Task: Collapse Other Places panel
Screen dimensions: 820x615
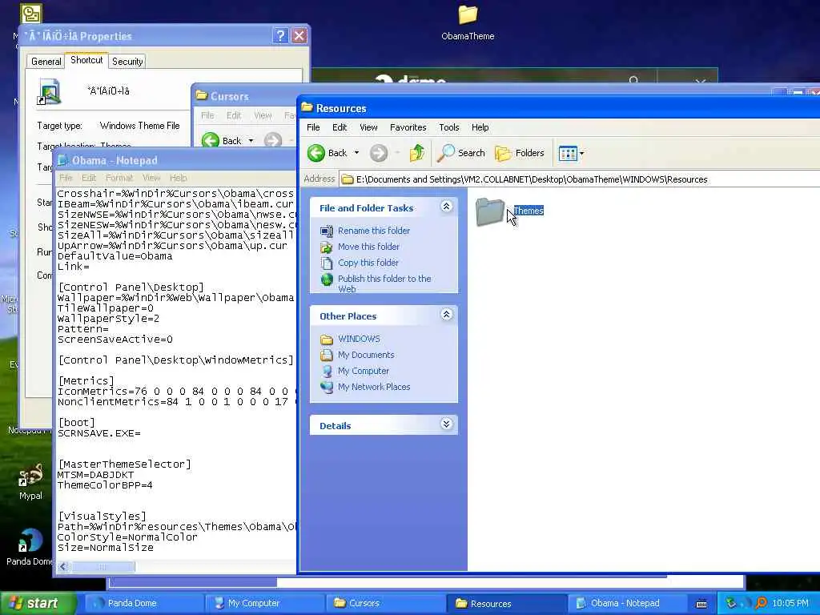Action: pyautogui.click(x=446, y=315)
